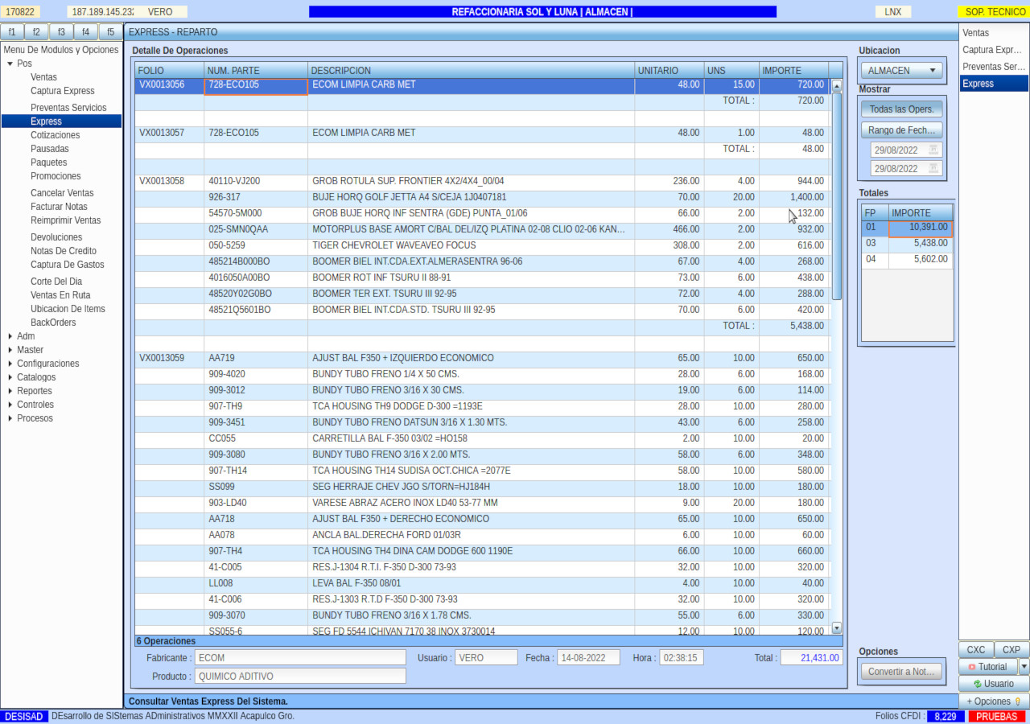Switch to the f4 tab

[85, 32]
